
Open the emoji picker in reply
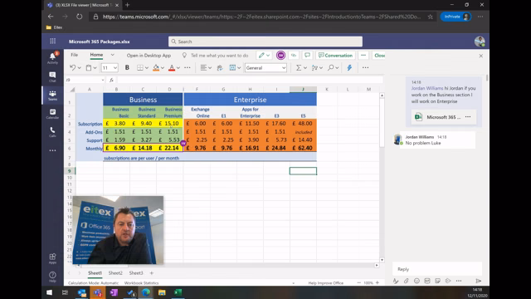click(417, 281)
